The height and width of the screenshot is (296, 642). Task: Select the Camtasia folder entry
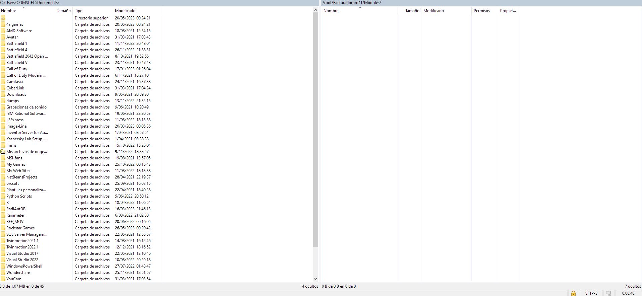(x=15, y=82)
